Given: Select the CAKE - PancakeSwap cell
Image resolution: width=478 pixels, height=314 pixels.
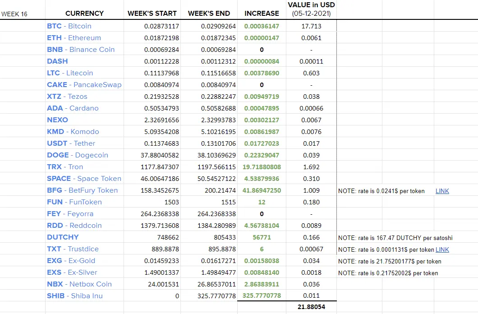Looking at the screenshot, I should pyautogui.click(x=84, y=85).
